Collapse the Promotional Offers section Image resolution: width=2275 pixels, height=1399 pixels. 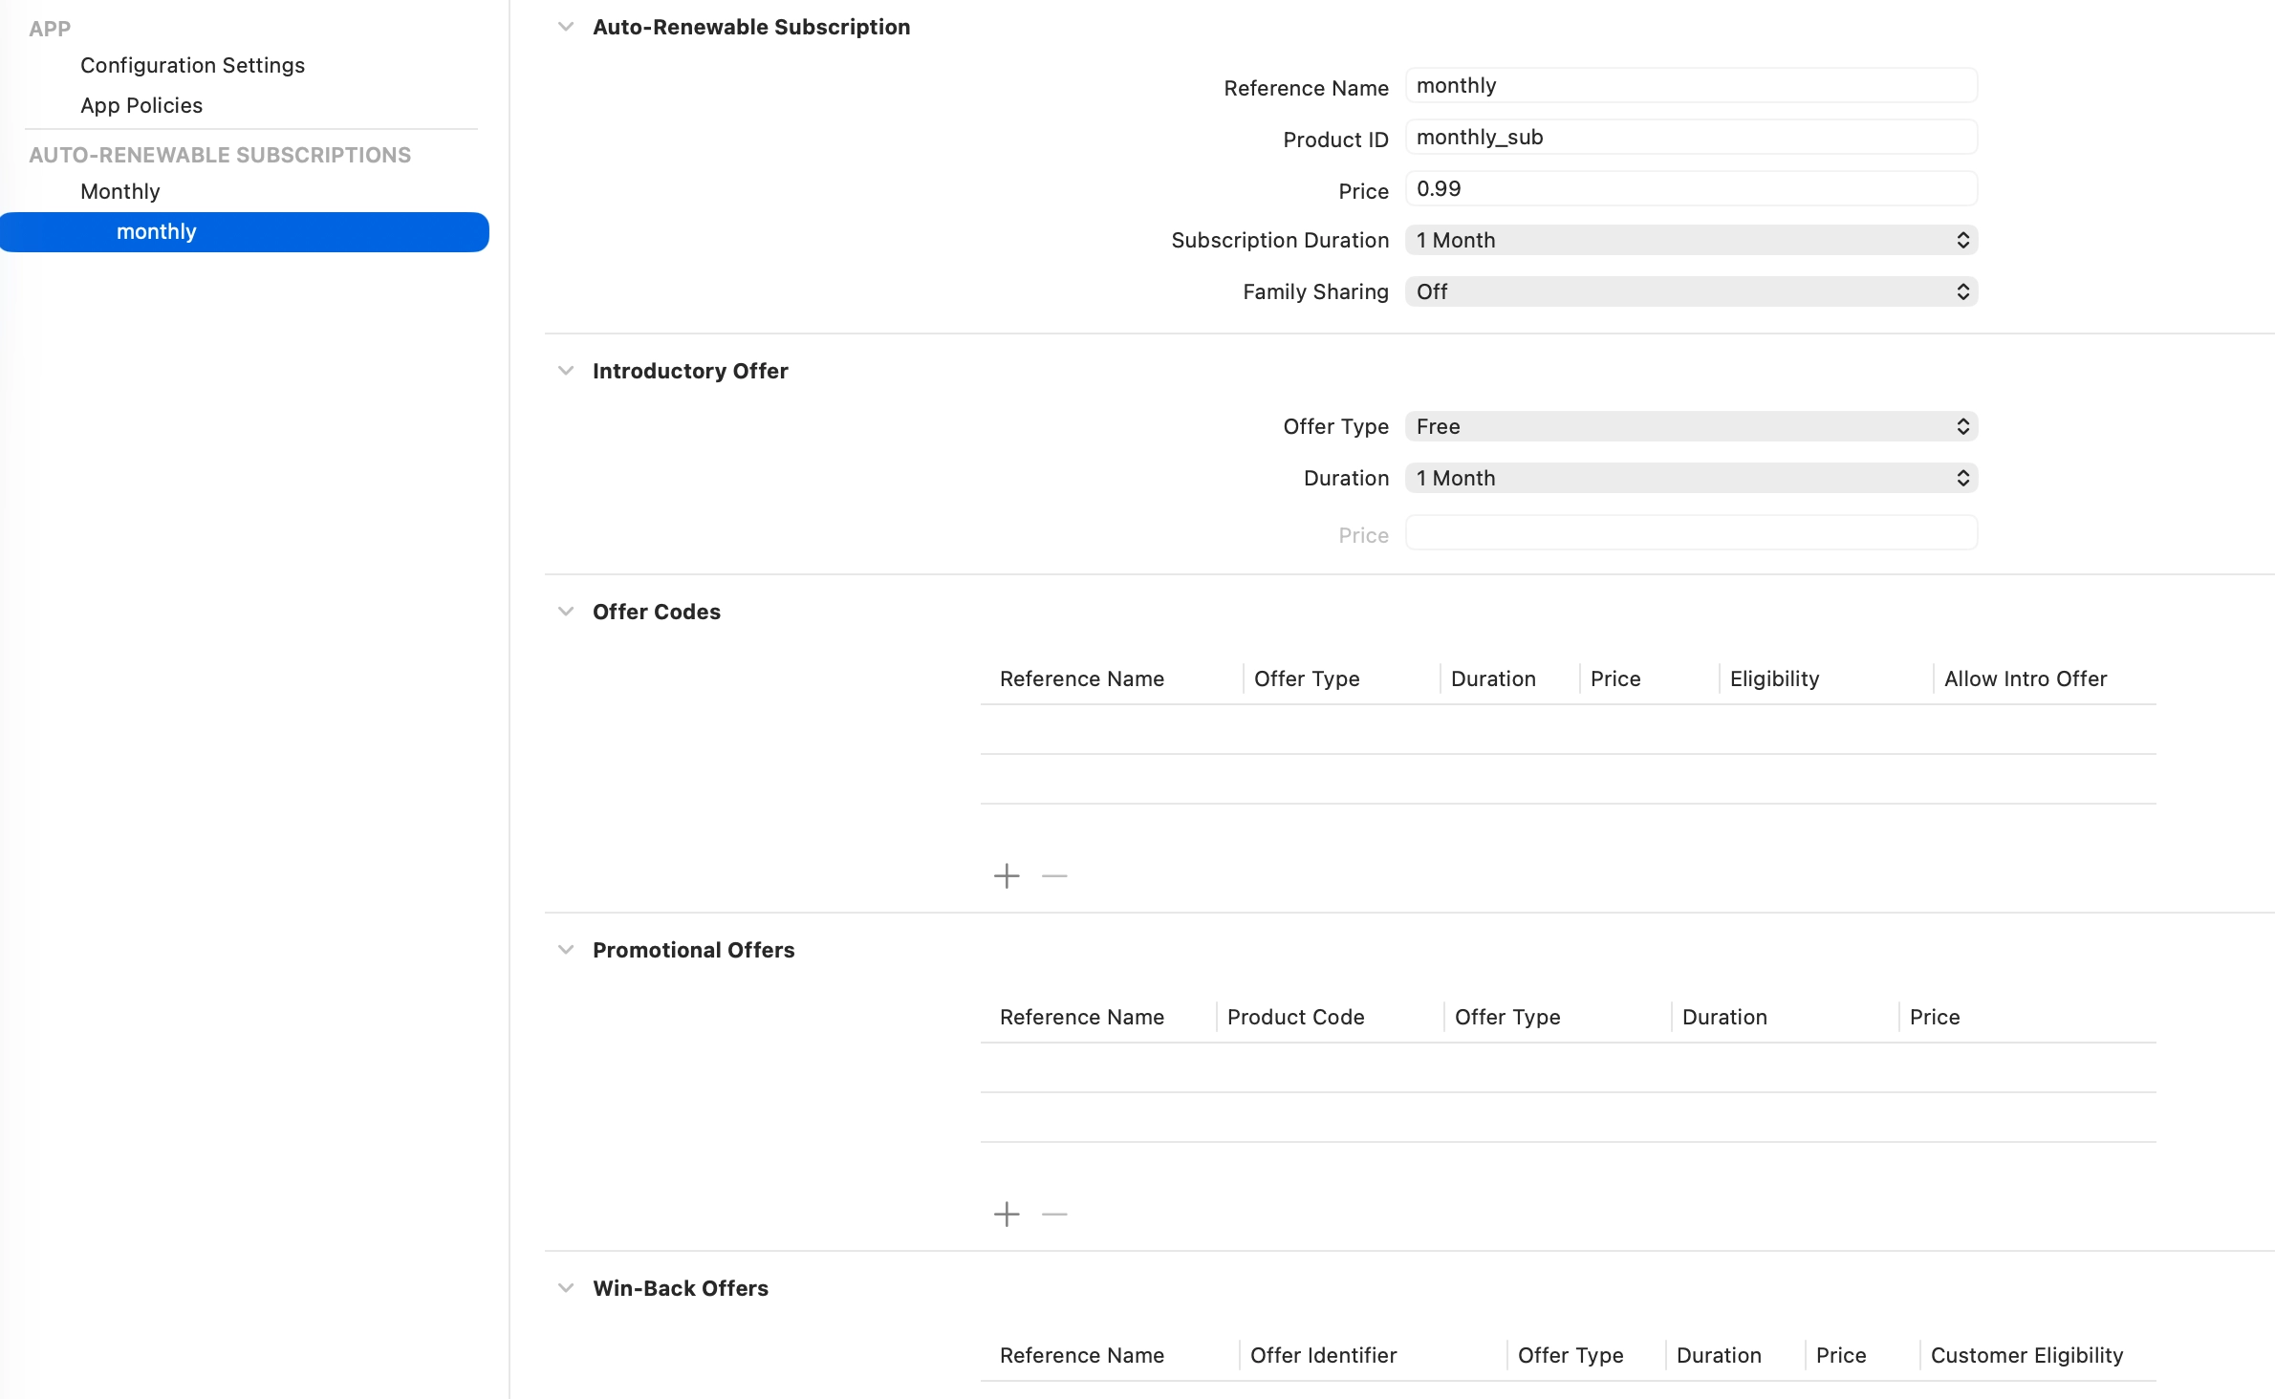pyautogui.click(x=566, y=950)
